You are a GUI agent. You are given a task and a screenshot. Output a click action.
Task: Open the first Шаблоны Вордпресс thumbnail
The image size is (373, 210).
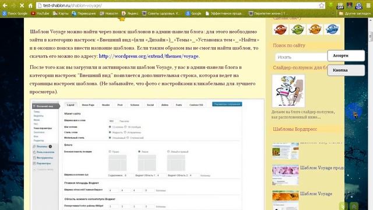tap(285, 151)
